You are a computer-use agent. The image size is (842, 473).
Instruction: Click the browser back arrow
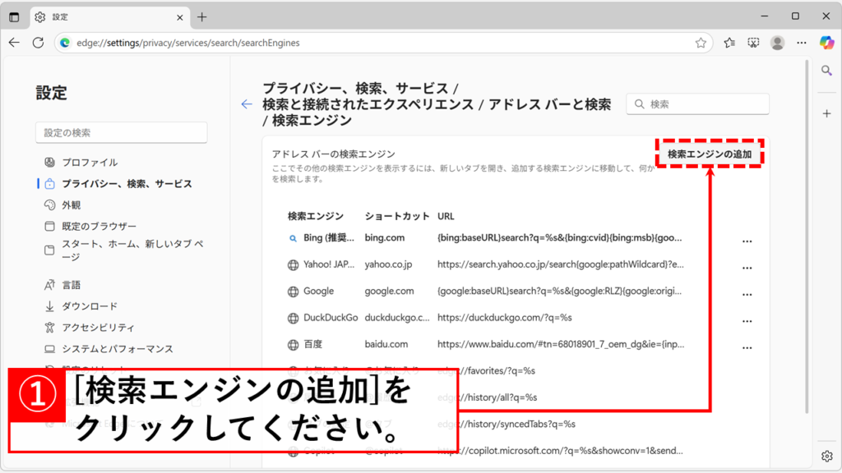point(15,43)
